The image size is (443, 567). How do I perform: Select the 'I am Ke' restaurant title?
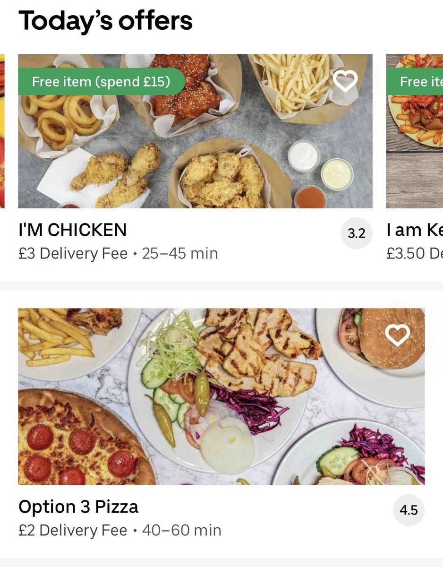pos(415,230)
